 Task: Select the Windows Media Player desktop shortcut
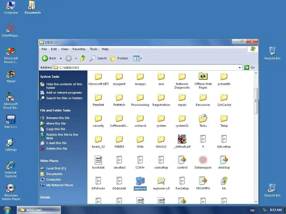(x=11, y=192)
